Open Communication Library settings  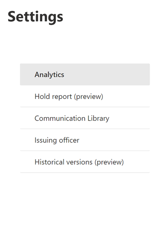point(85,118)
